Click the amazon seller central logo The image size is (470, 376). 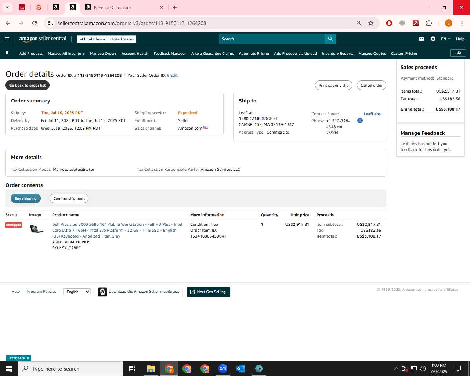coord(43,39)
